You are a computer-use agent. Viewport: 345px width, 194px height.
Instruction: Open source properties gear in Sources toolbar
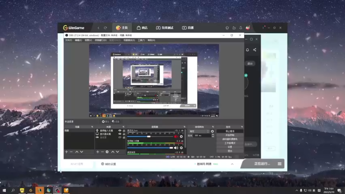tap(107, 152)
